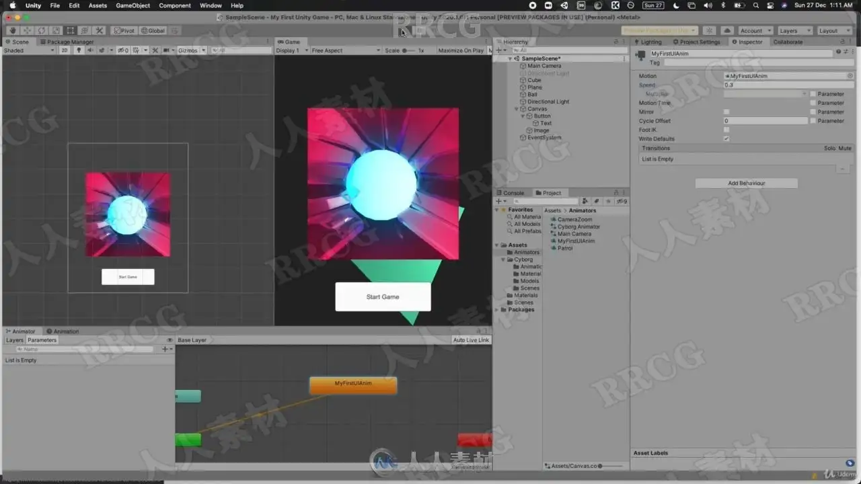Image resolution: width=861 pixels, height=484 pixels.
Task: Toggle Scene view audio speaker icon
Action: 91,50
